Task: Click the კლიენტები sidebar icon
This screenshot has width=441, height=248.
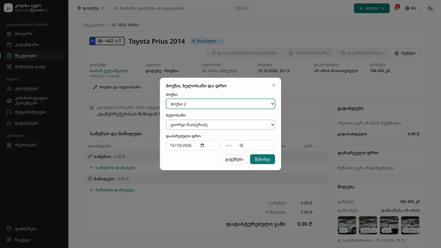Action: point(9,89)
